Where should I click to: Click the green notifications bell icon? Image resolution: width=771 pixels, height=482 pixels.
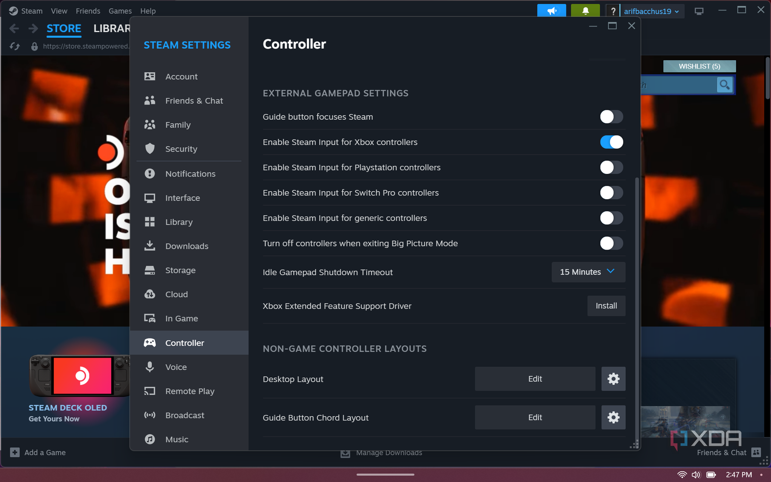click(585, 11)
